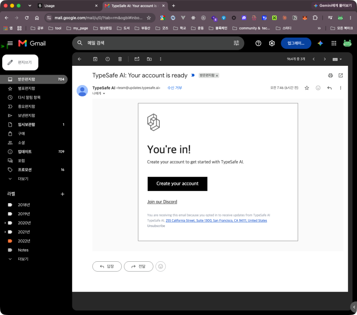The image size is (357, 315).
Task: Bookmark this page with the star
Action: (149, 18)
